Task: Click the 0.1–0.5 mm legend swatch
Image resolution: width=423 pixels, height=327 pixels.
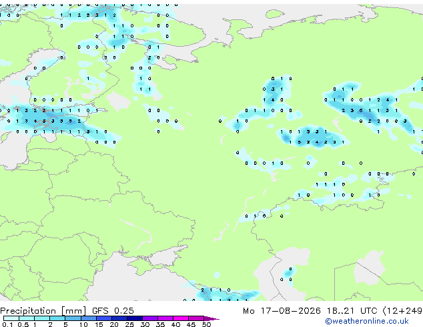Action: pos(11,318)
